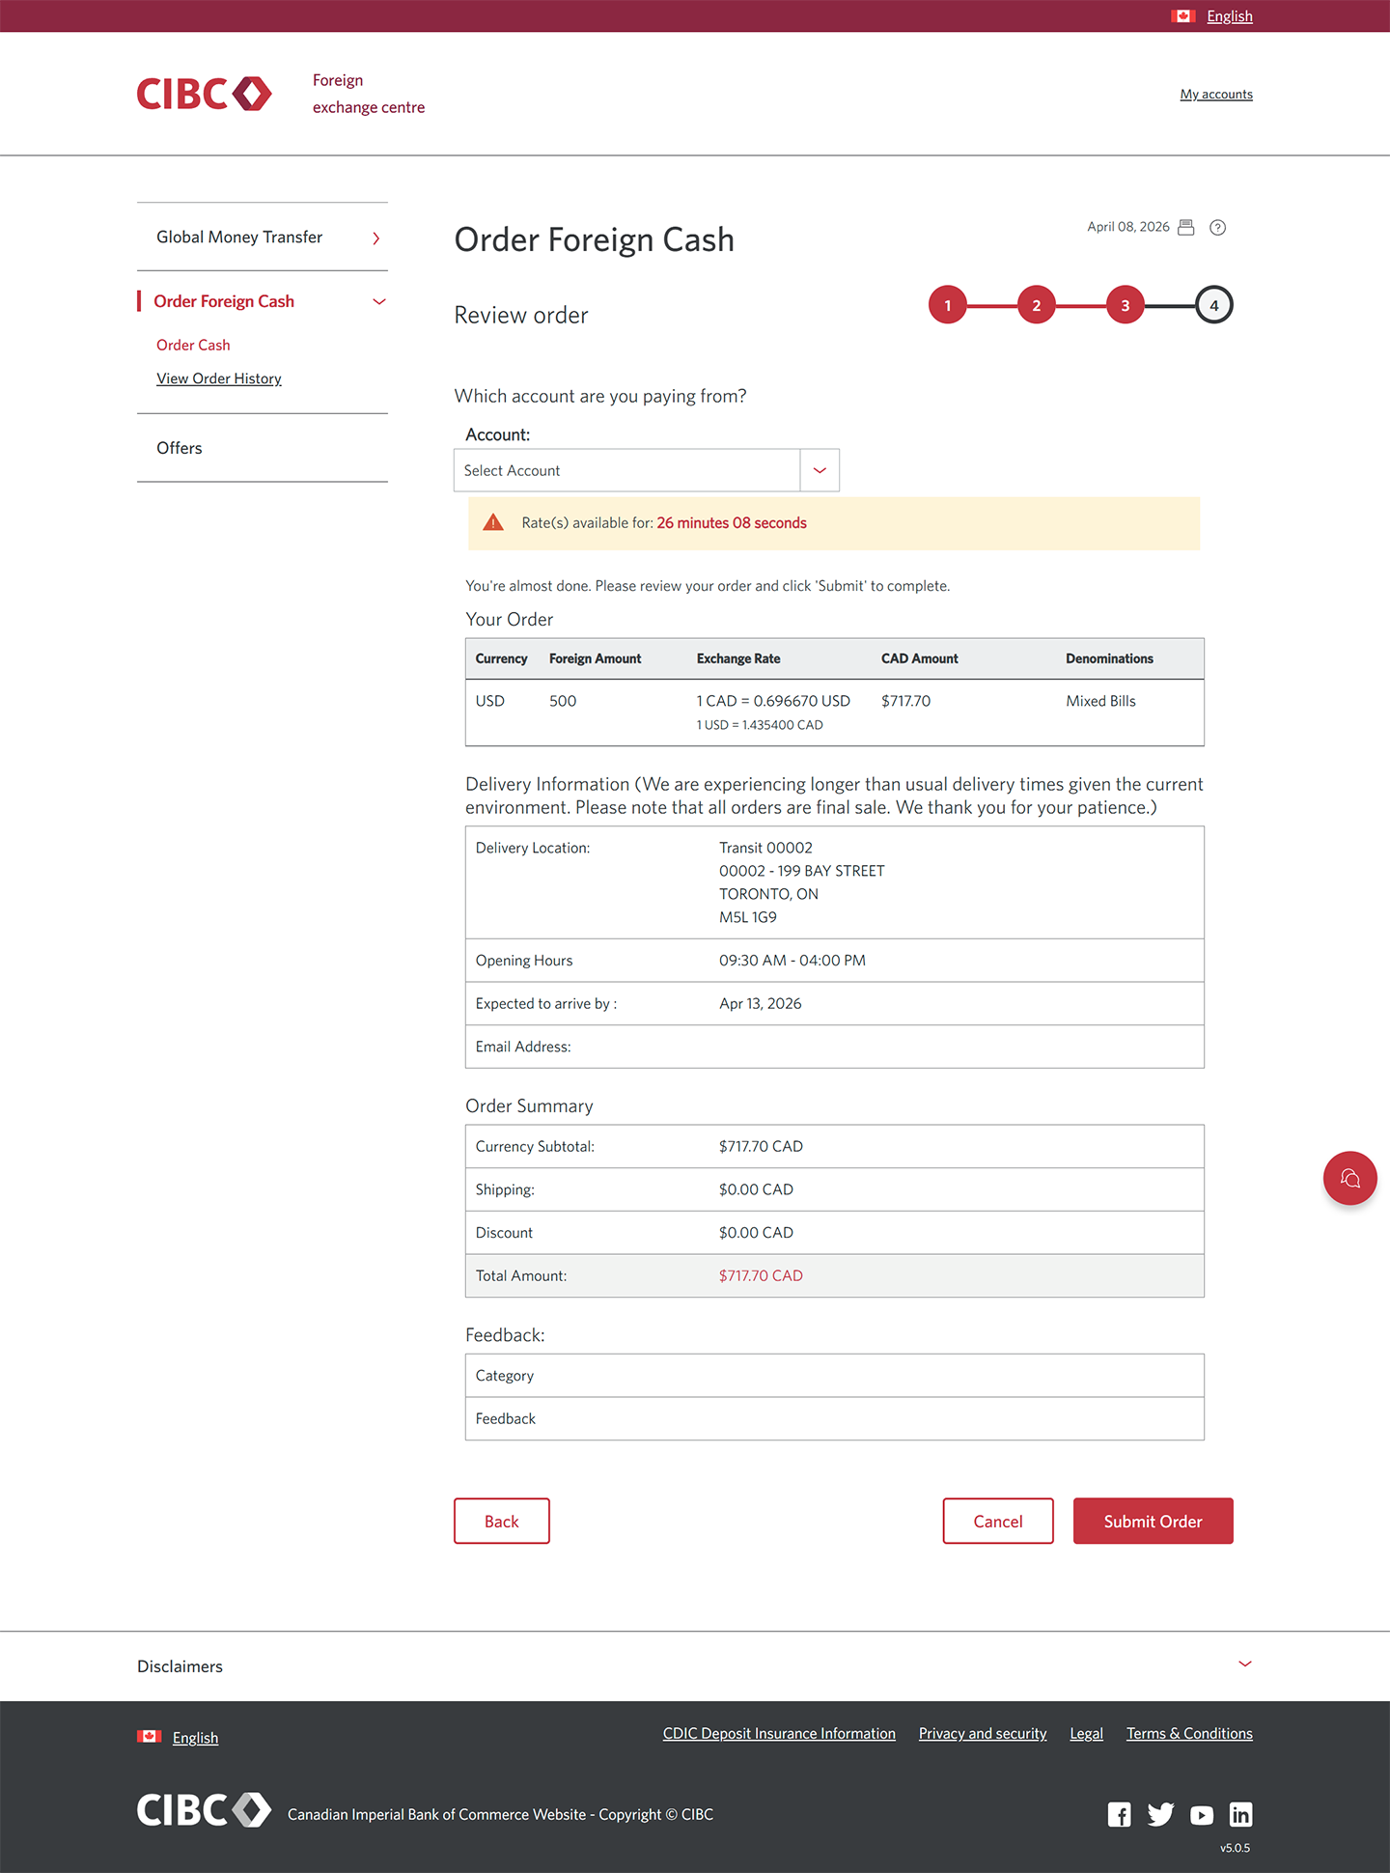Click the Mixed Bills denomination cell
Screen dimensions: 1390x1873
[1100, 701]
